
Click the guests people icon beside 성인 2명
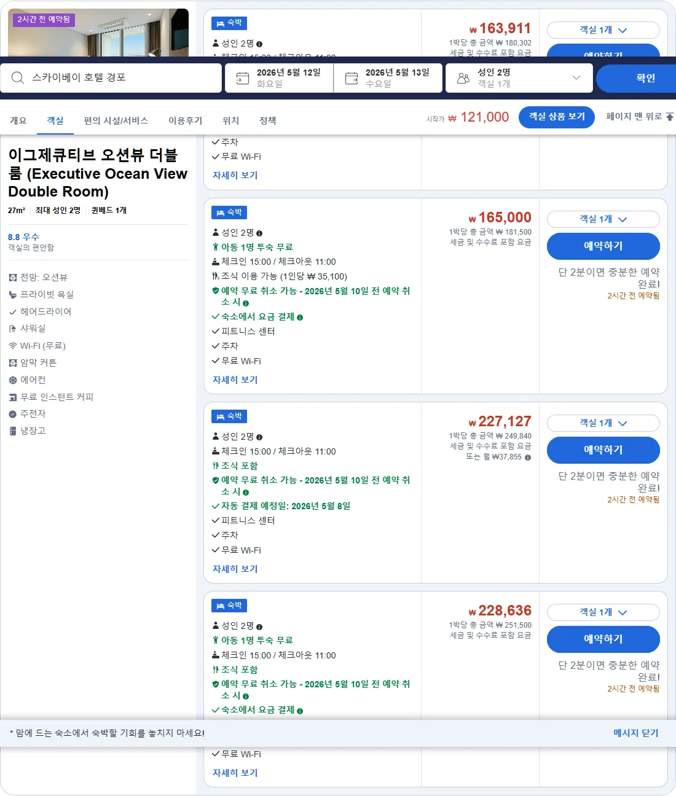(x=463, y=78)
